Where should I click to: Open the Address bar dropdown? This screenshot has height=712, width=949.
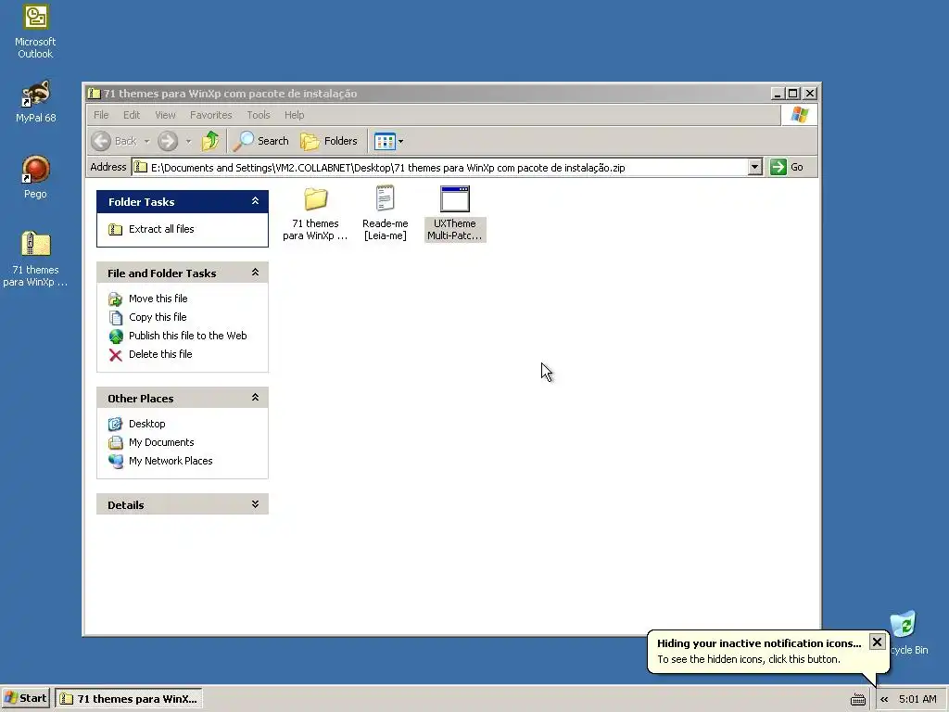pyautogui.click(x=754, y=167)
